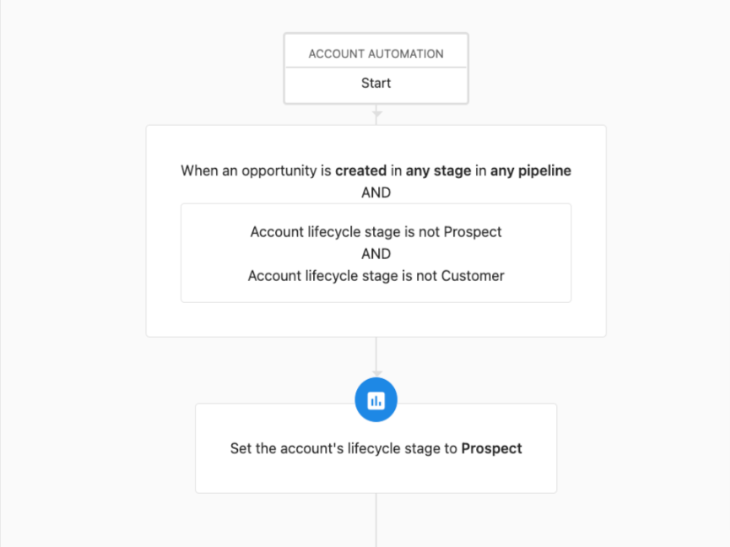Viewport: 730px width, 547px height.
Task: Click empty area at bottom of trigger card
Action: point(376,320)
